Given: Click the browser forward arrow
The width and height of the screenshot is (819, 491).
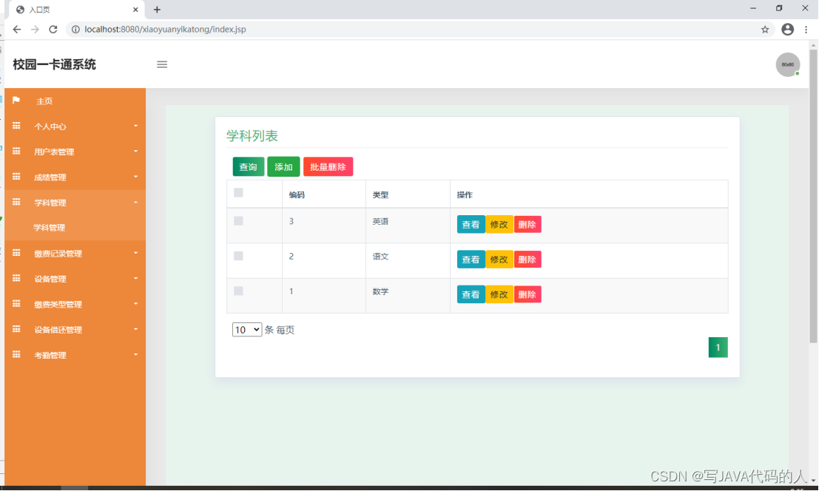Looking at the screenshot, I should [35, 30].
